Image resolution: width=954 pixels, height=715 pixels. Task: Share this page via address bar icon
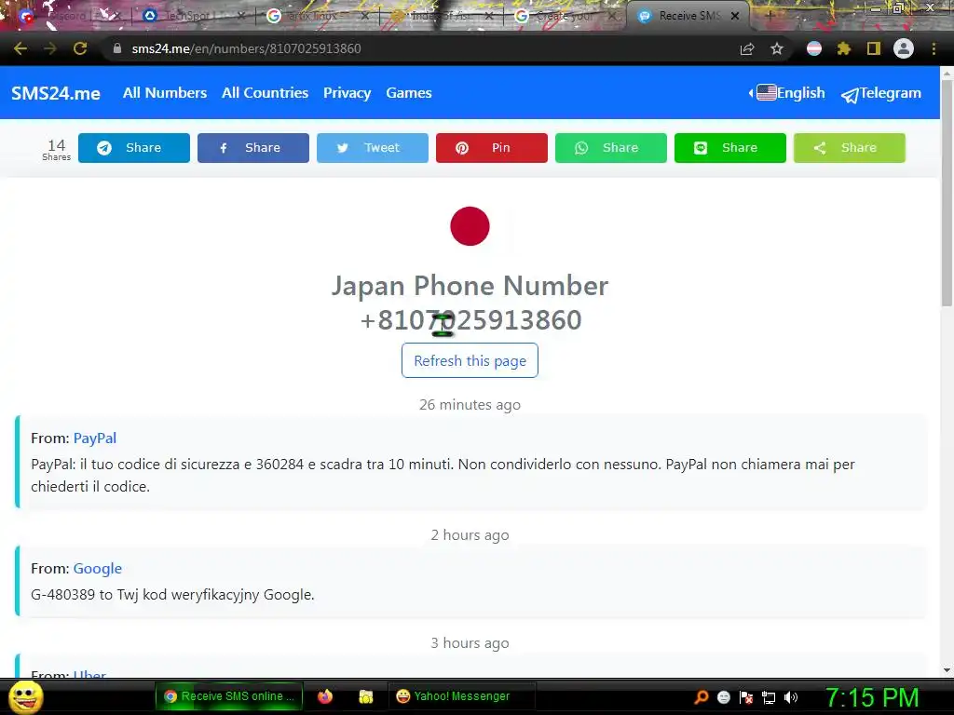747,48
